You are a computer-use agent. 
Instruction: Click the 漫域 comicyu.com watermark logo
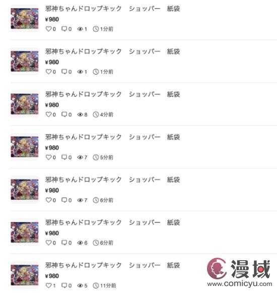click(x=239, y=273)
